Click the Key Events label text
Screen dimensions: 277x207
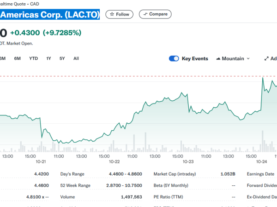pos(195,58)
